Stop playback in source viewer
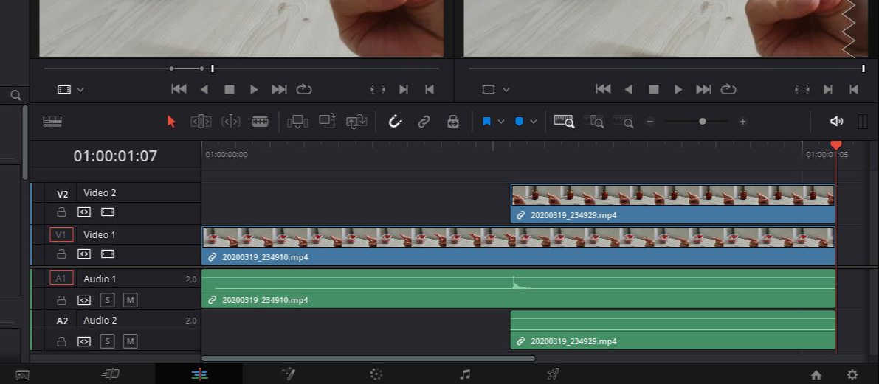Screen dimensions: 879x384 click(230, 90)
